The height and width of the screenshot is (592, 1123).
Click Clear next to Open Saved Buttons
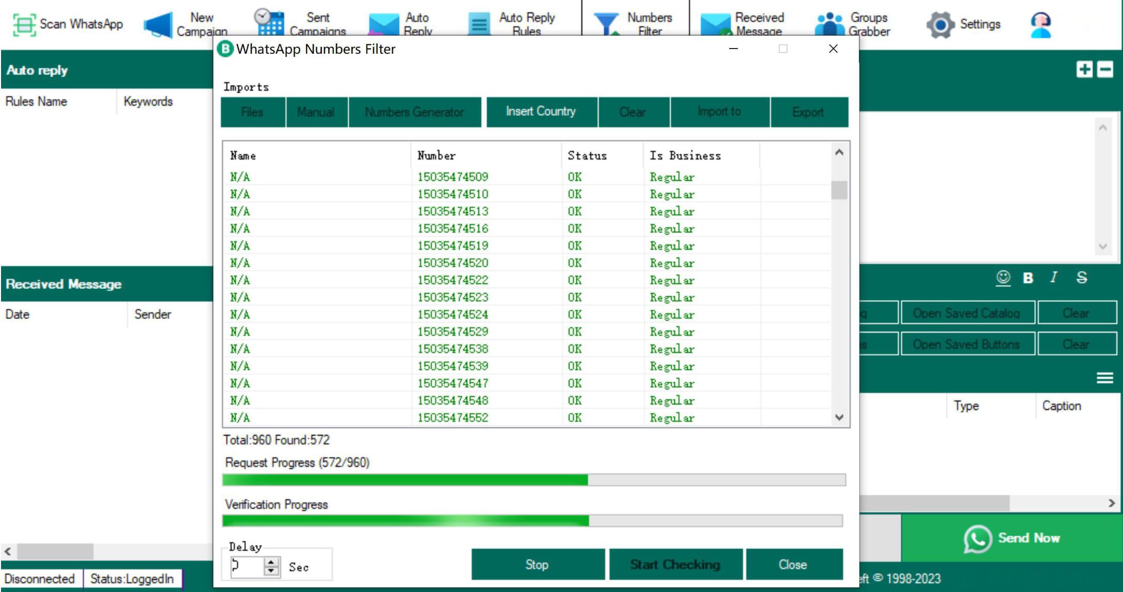coord(1076,344)
